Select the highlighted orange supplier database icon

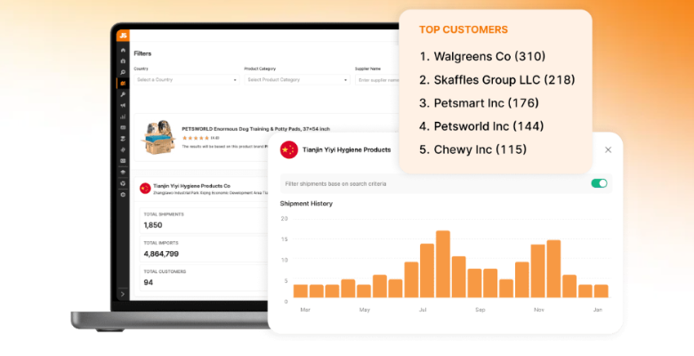pyautogui.click(x=123, y=84)
